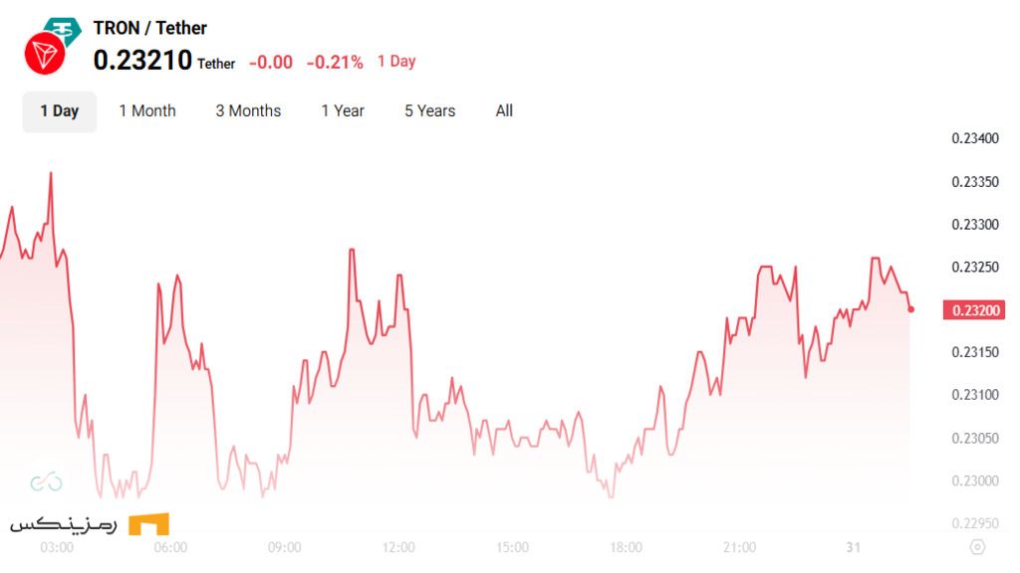
Task: Switch to the 1 Month range
Action: 147,111
